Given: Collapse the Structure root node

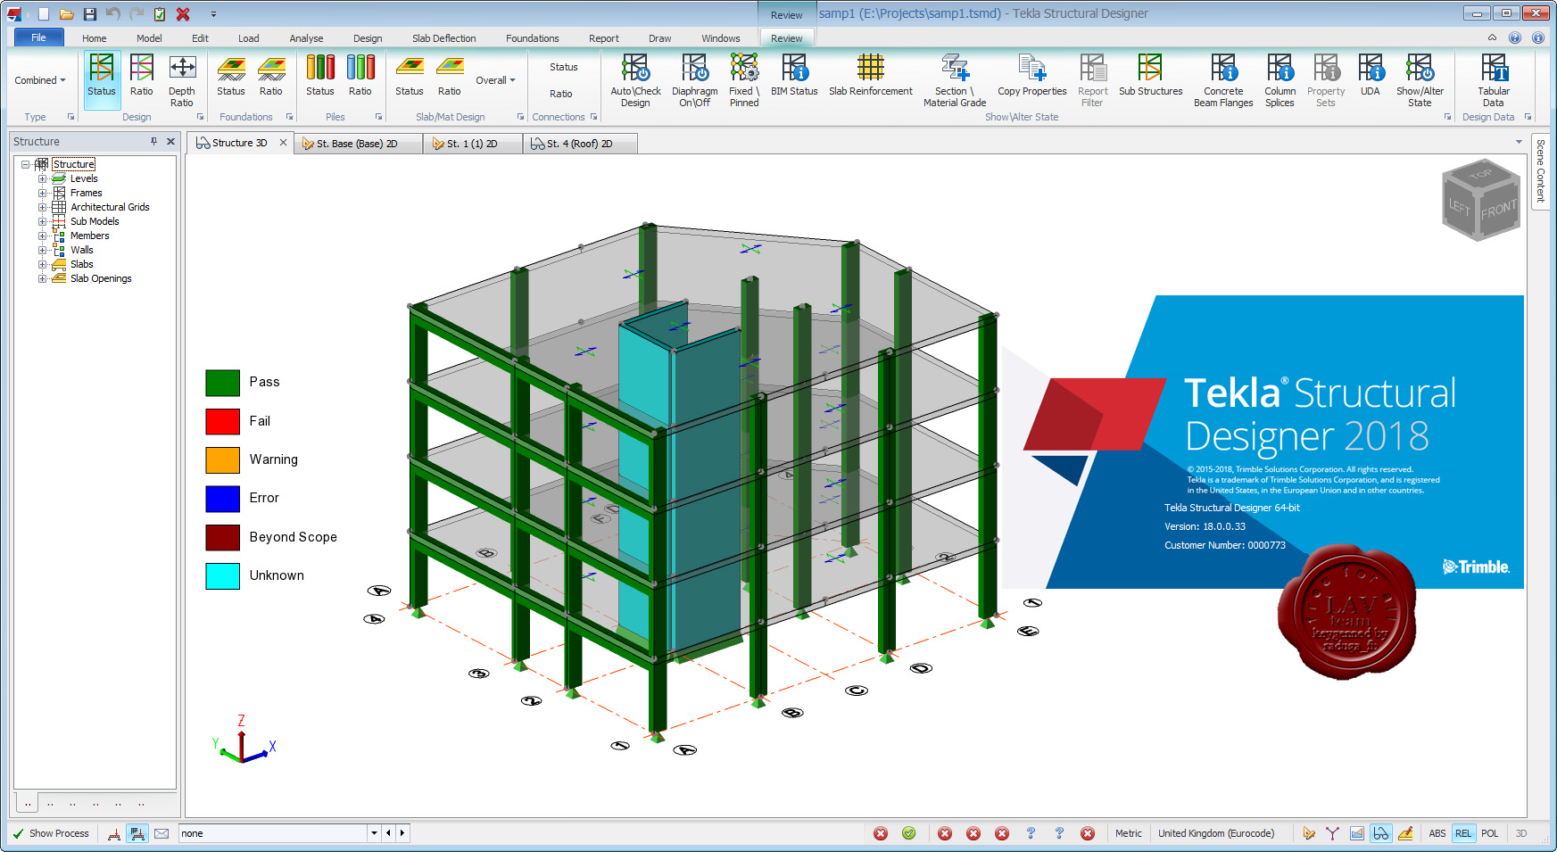Looking at the screenshot, I should [x=26, y=164].
